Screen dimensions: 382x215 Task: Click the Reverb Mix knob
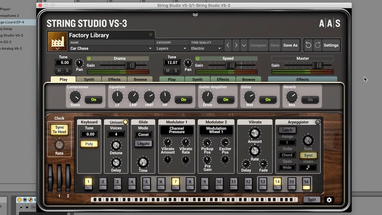(x=292, y=96)
